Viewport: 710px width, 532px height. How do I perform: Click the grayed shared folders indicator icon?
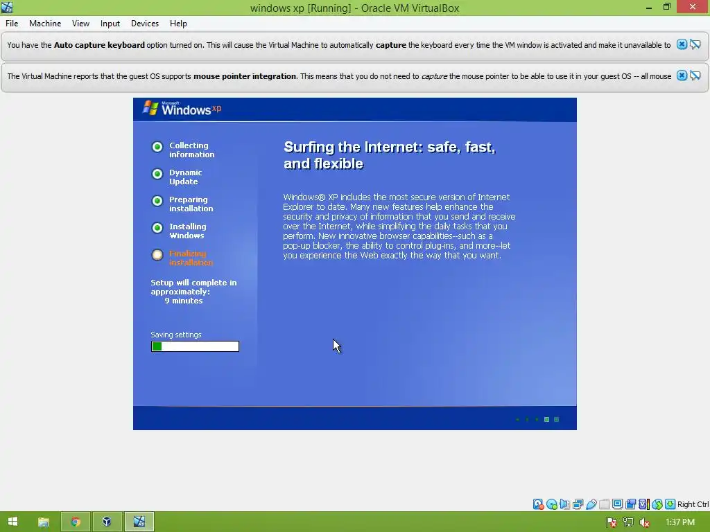pyautogui.click(x=604, y=504)
